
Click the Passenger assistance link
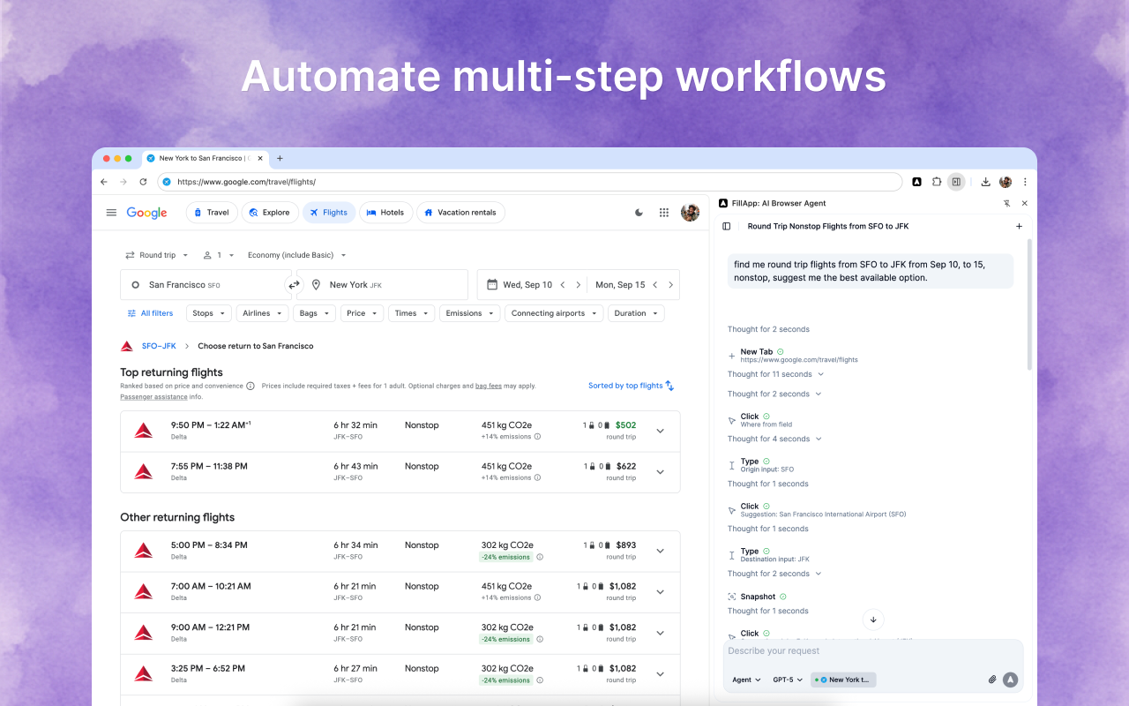tap(153, 397)
